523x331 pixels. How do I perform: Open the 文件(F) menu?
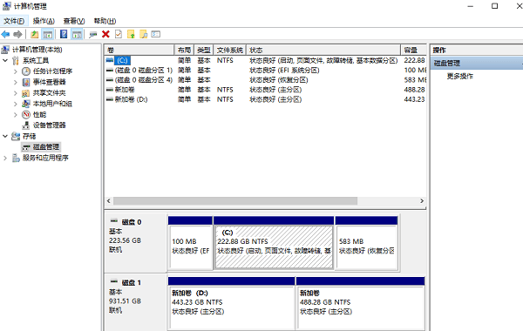[14, 21]
